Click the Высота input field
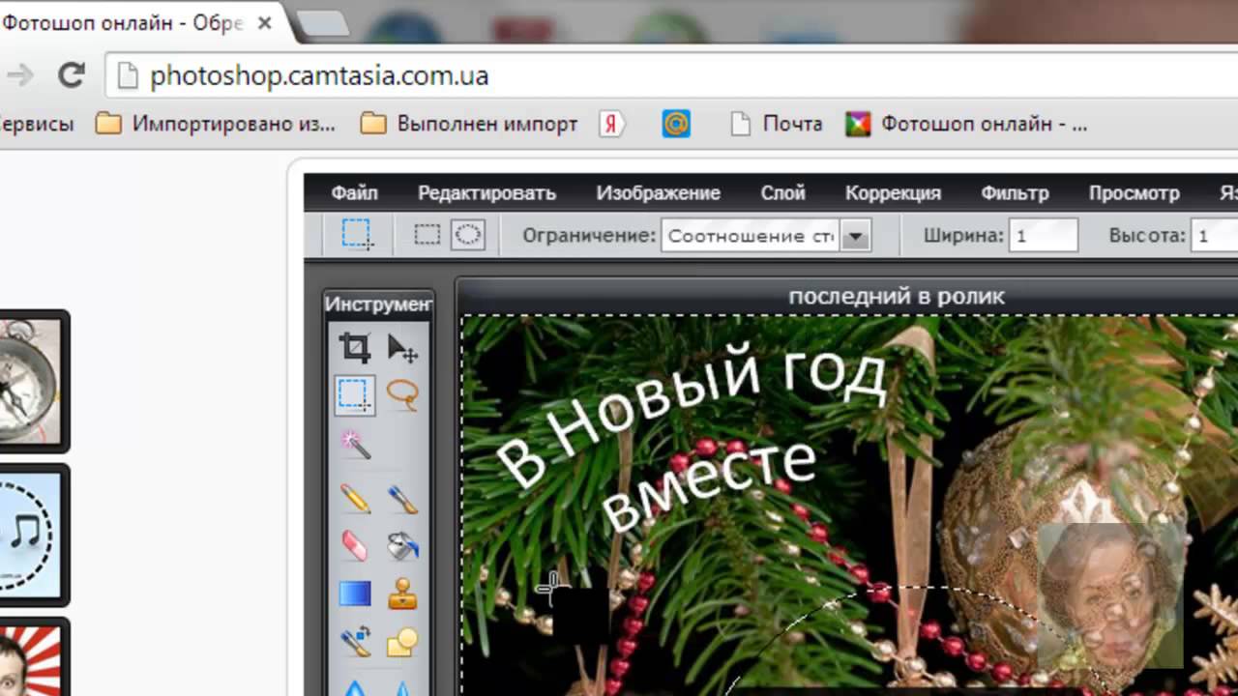 click(1215, 236)
